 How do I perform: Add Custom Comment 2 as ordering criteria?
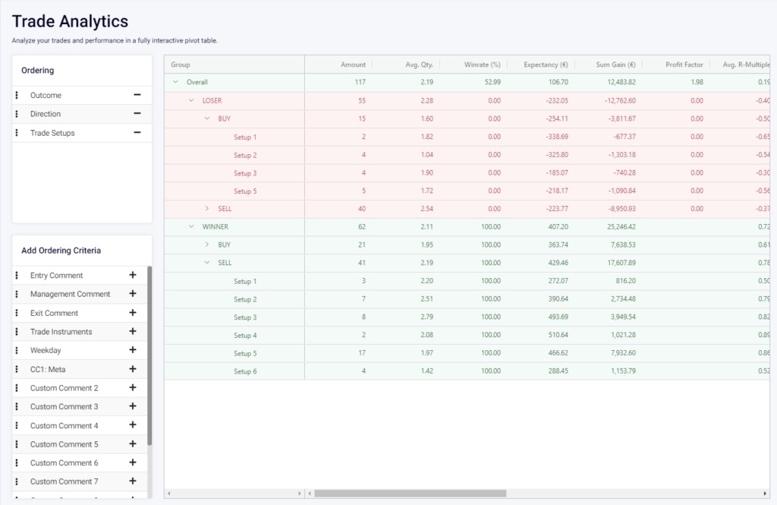coord(132,387)
